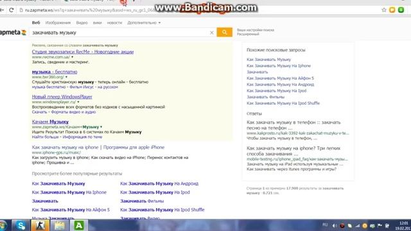This screenshot has width=411, height=231.
Task: Click the Action Center flag tray icon
Action: 380,225
